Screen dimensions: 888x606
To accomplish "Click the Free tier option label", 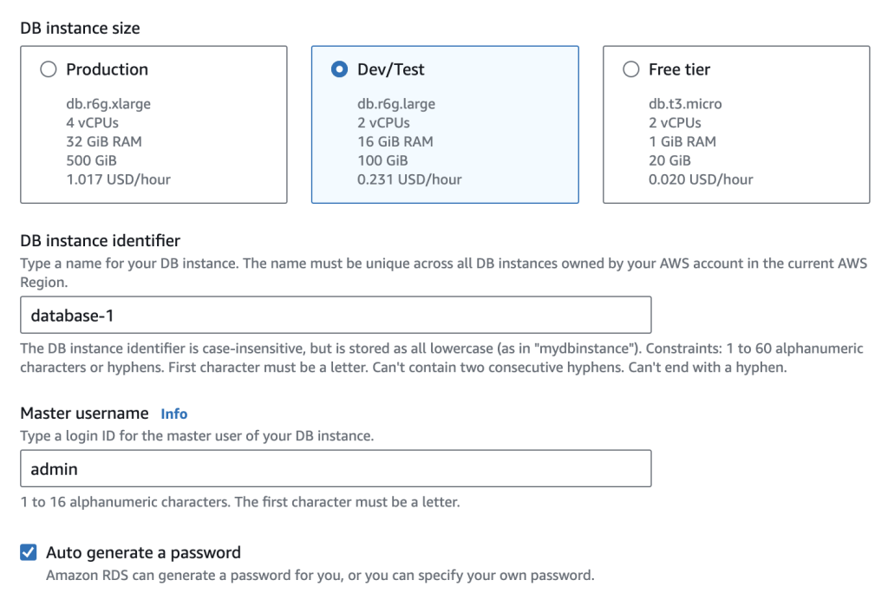I will (x=682, y=69).
